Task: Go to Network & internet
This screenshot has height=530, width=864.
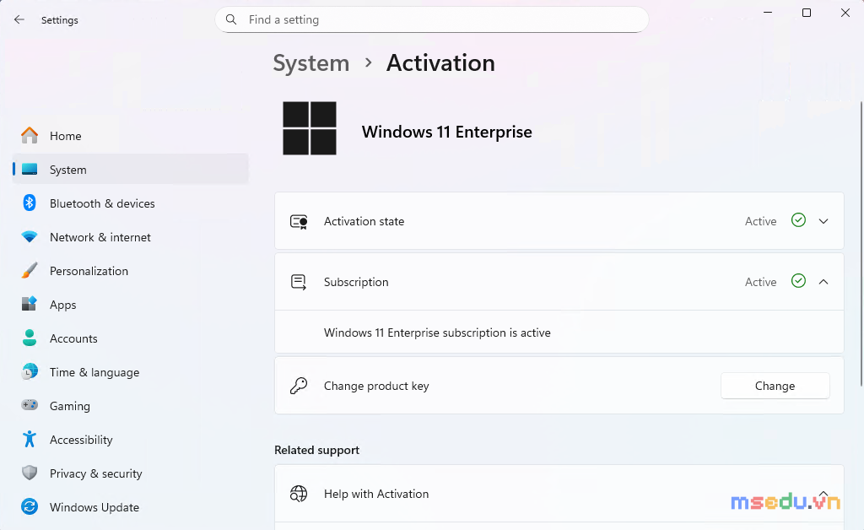Action: [x=131, y=237]
